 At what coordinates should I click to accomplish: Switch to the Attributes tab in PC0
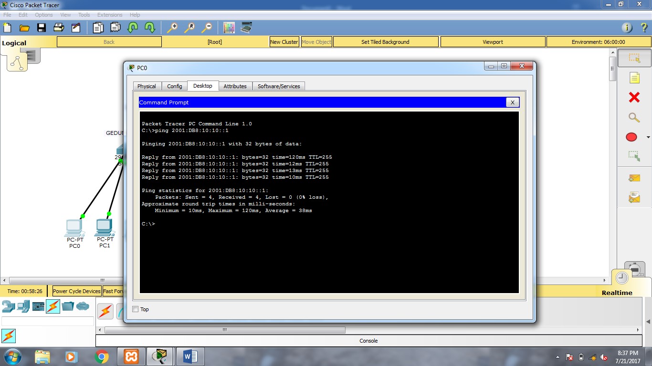[x=235, y=86]
